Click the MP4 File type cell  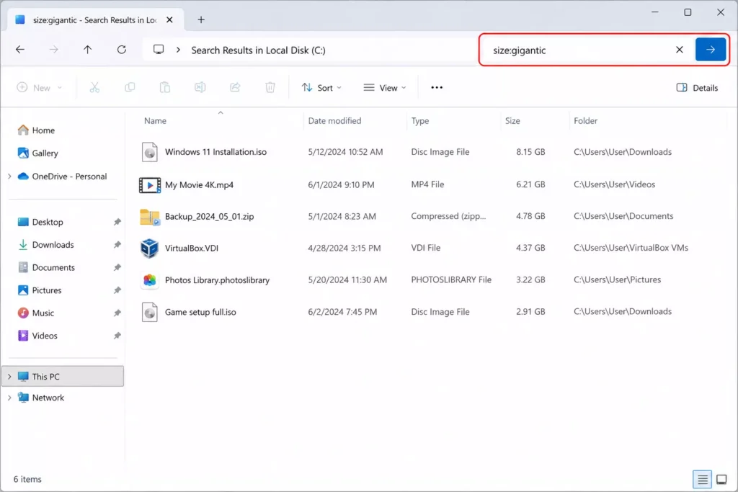click(x=427, y=184)
